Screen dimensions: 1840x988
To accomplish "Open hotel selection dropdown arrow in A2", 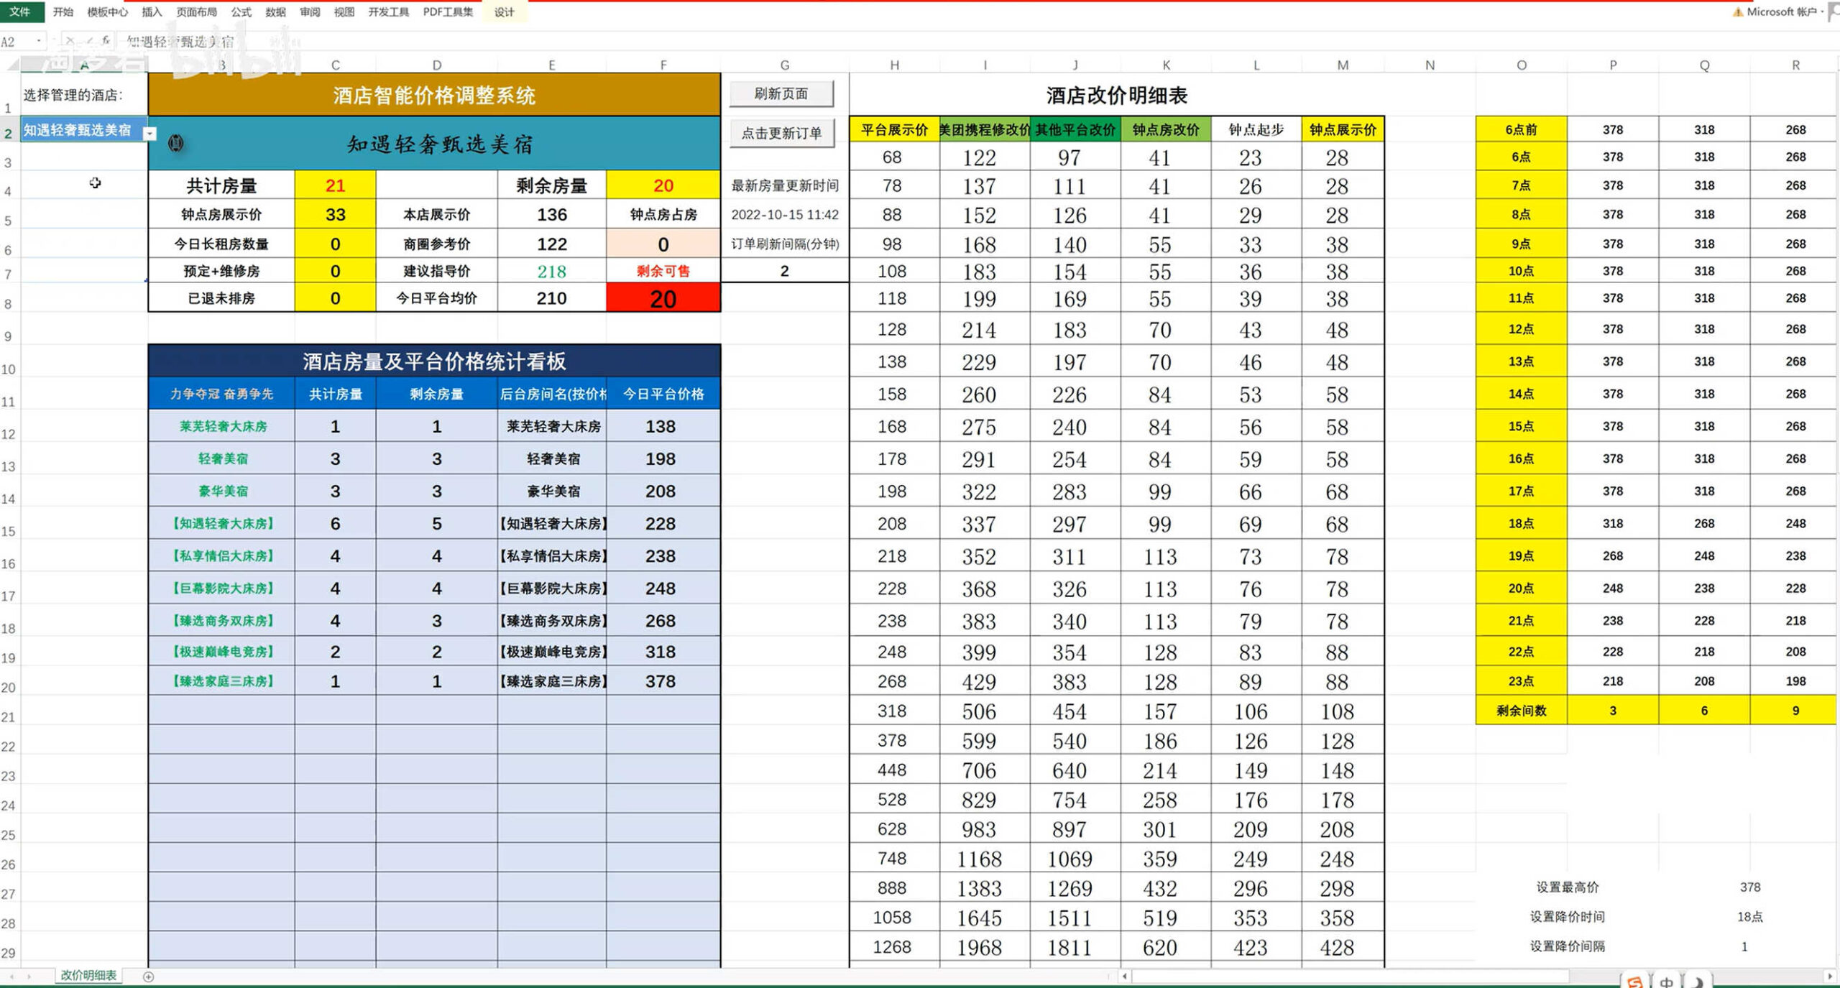I will 149,133.
